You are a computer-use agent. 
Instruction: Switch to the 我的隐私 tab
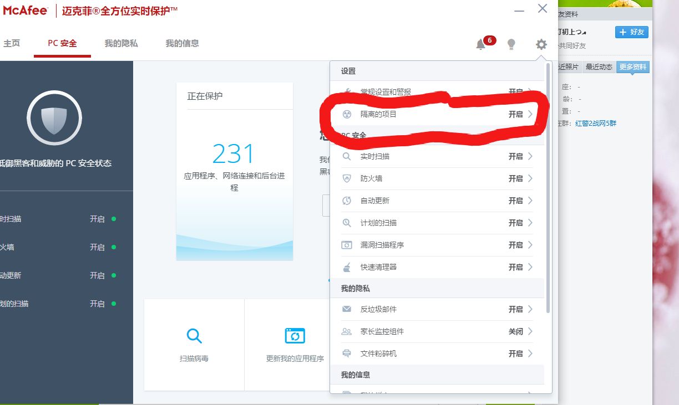click(x=121, y=43)
